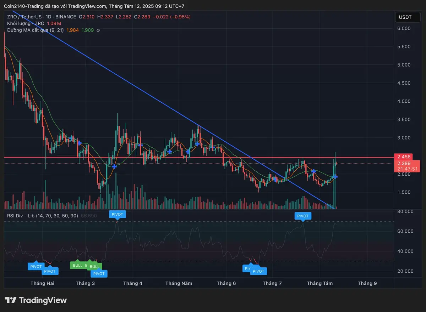The width and height of the screenshot is (426, 312).
Task: Click the leftmost PIVOT label in RSI pane
Action: pyautogui.click(x=36, y=267)
